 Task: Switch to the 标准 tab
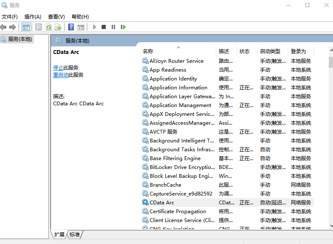[x=75, y=234]
